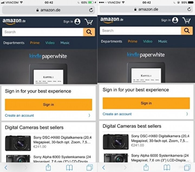Tap the search magnifier button on the left phone

[x=89, y=32]
